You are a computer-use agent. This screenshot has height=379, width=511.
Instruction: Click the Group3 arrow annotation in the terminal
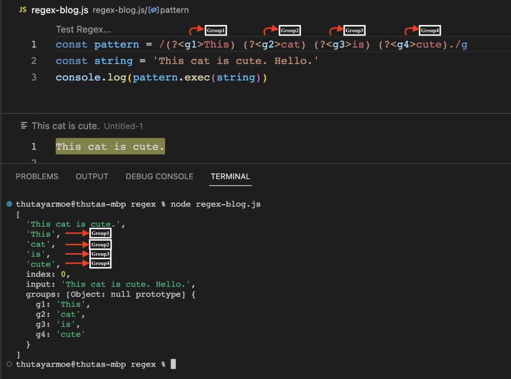(76, 254)
